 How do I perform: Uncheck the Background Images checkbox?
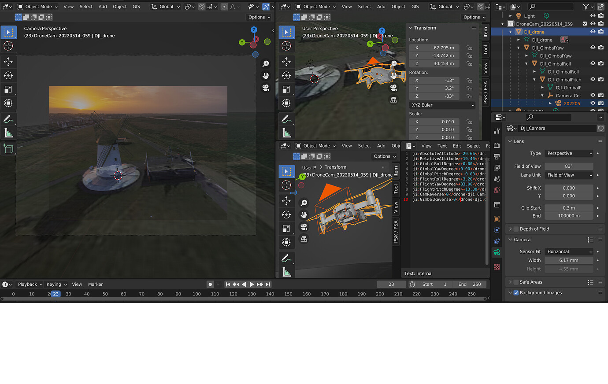click(x=516, y=293)
